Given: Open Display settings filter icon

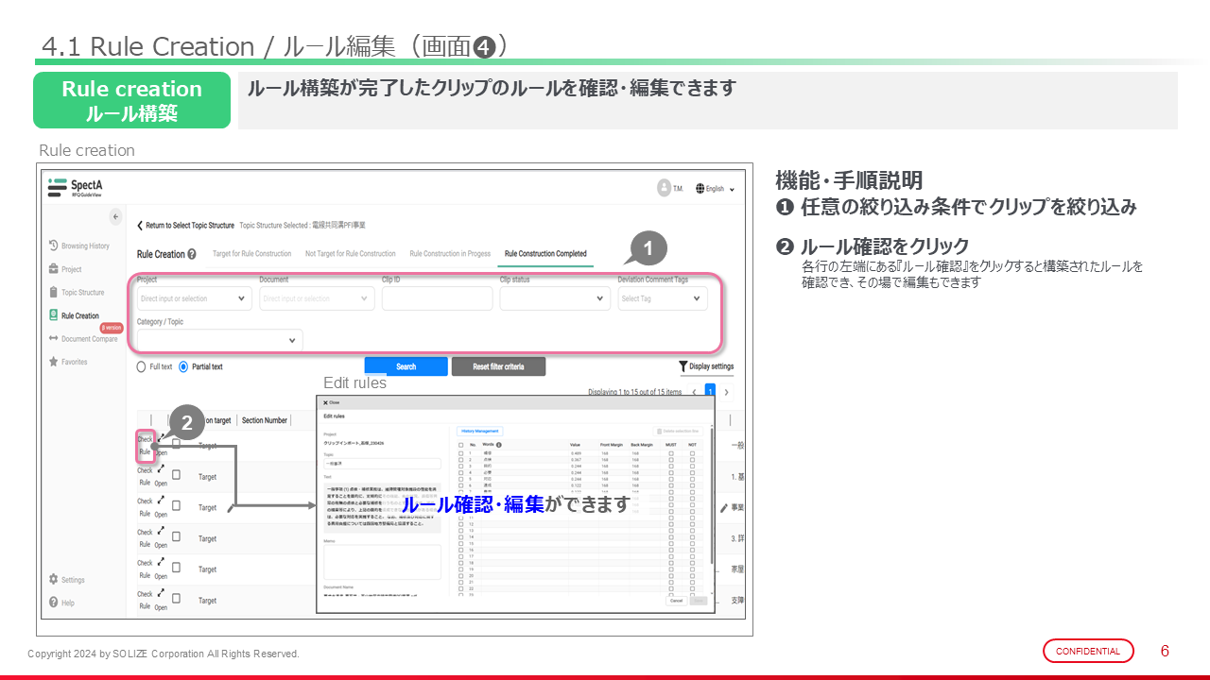Looking at the screenshot, I should (683, 366).
